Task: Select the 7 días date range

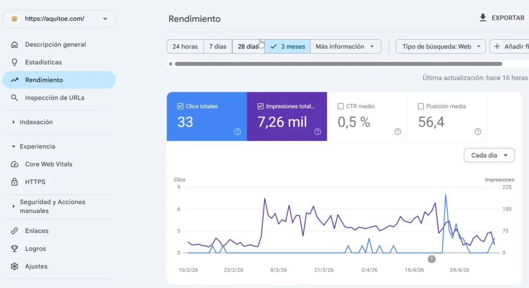Action: click(217, 46)
